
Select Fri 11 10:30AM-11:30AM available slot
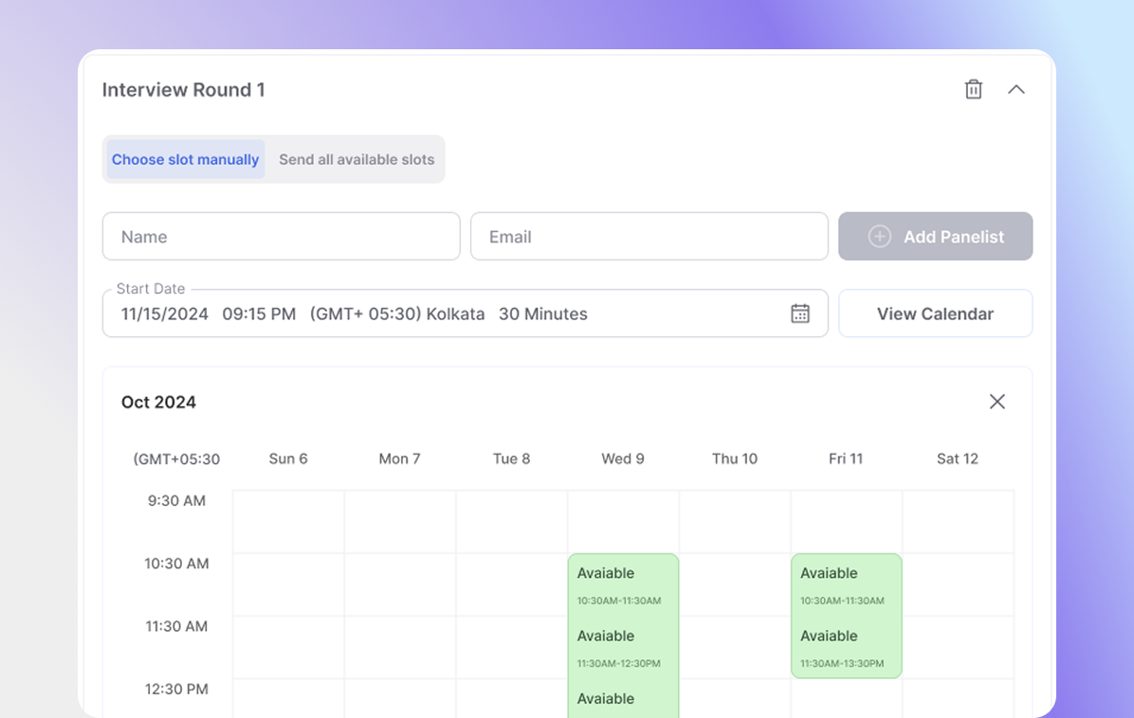(x=846, y=585)
